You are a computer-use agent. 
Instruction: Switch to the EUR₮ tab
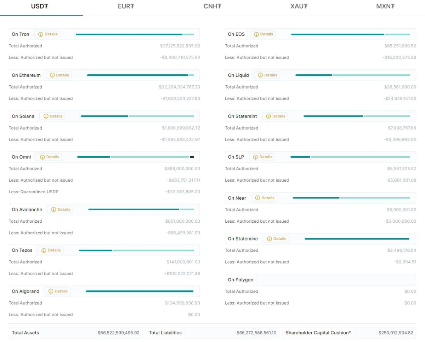click(126, 6)
